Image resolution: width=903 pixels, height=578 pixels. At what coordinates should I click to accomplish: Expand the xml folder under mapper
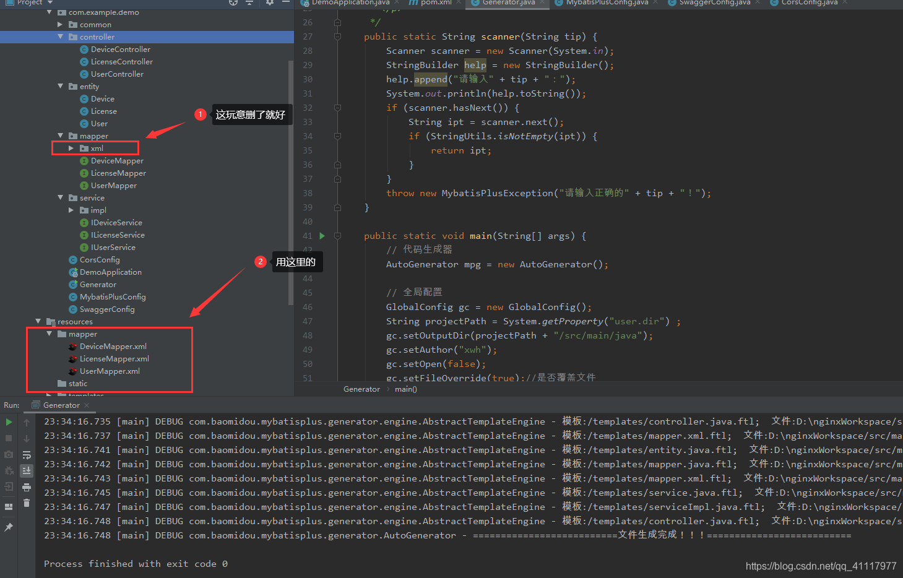click(71, 149)
